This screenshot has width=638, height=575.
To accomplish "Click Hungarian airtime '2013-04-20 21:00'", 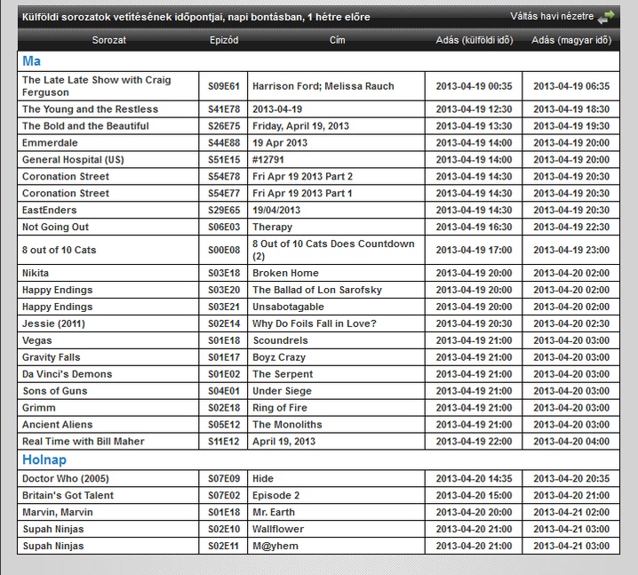I will tap(571, 495).
